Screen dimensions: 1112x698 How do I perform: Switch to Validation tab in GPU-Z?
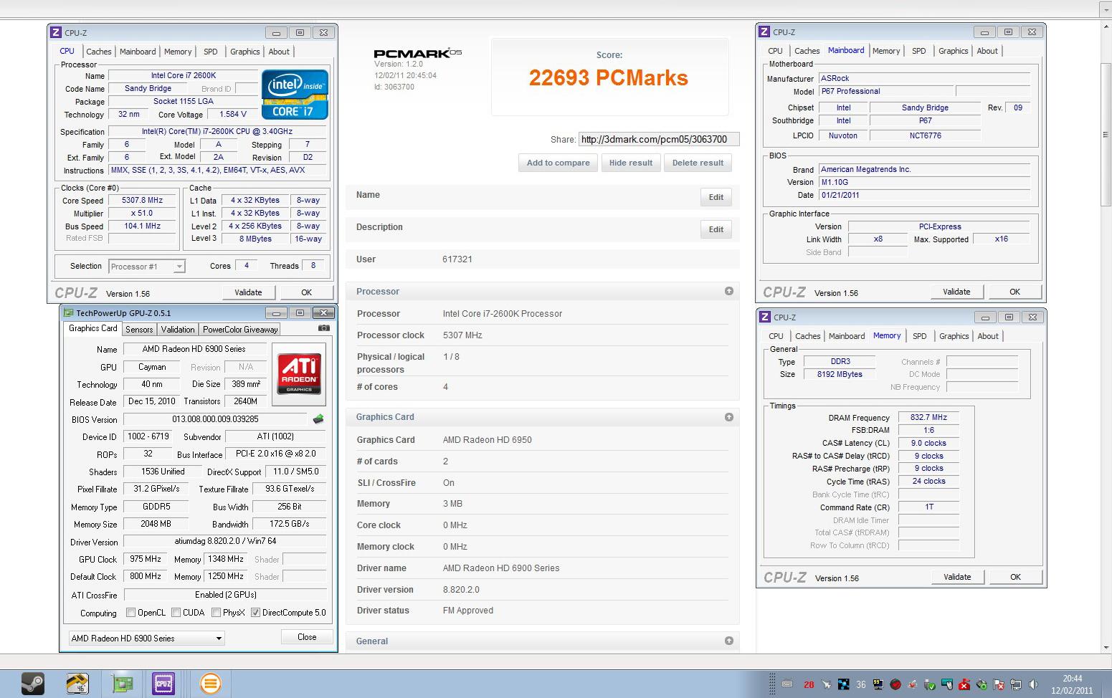(178, 330)
